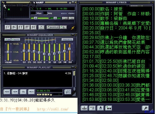Image resolution: width=155 pixels, height=114 pixels.
Task: Open Lyrics settings wrench icon
Action: click(145, 108)
